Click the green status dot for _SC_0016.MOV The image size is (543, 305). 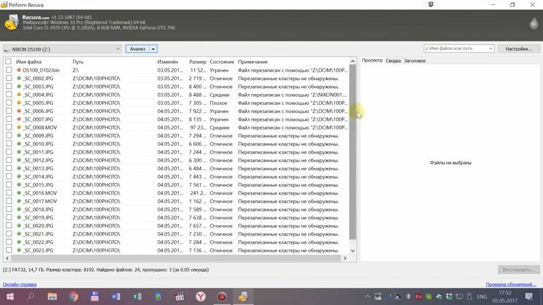click(19, 193)
